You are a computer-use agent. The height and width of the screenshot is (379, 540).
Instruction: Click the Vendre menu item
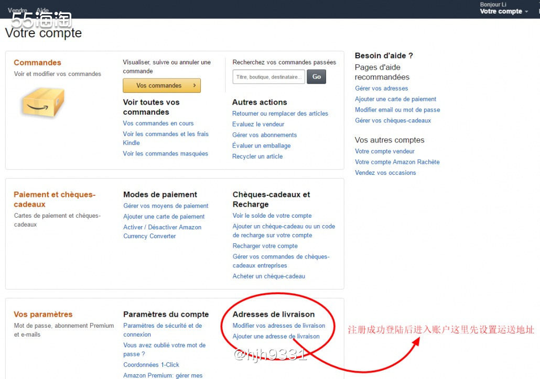pyautogui.click(x=17, y=10)
